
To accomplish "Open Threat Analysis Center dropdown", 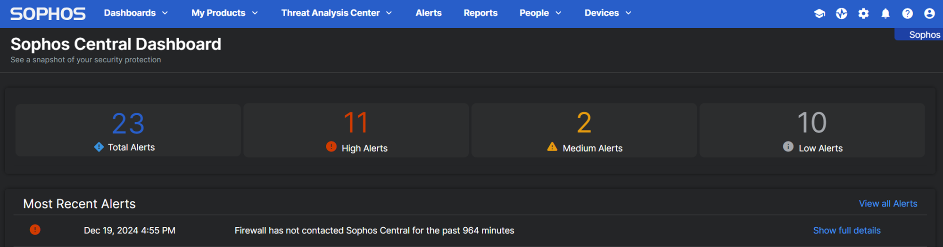I will 336,13.
